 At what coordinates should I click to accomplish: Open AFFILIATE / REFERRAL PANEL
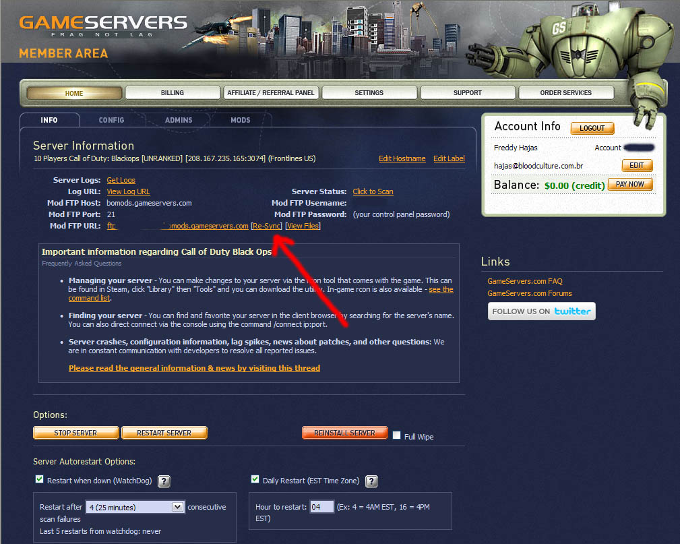click(271, 93)
